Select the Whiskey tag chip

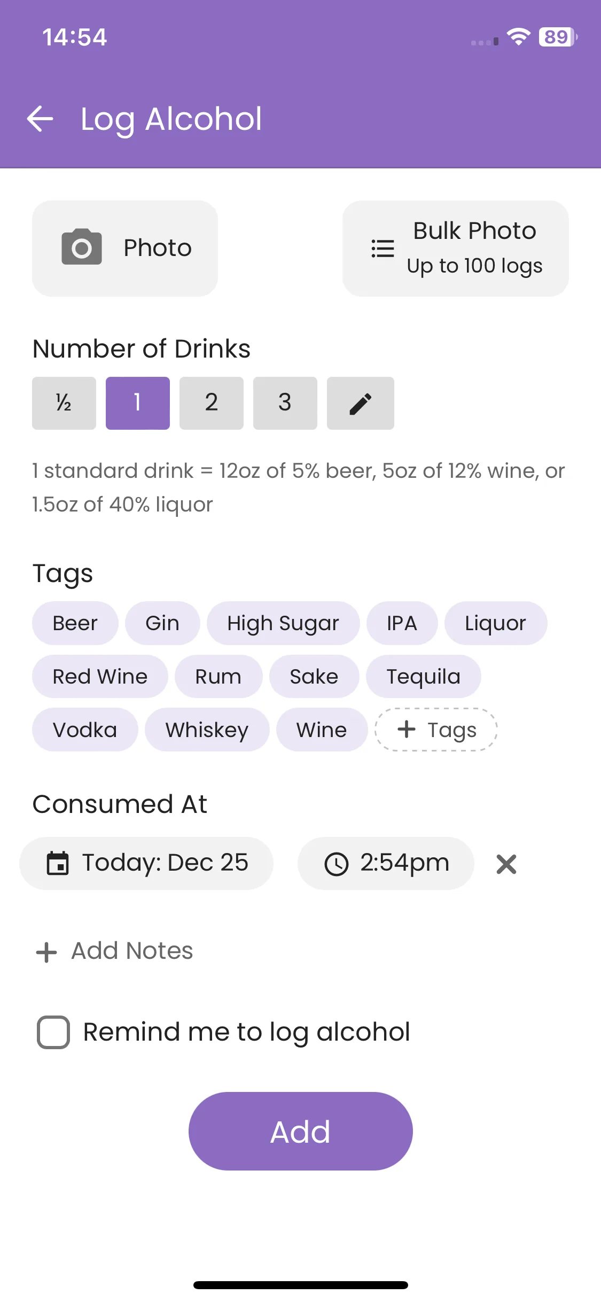click(x=207, y=730)
